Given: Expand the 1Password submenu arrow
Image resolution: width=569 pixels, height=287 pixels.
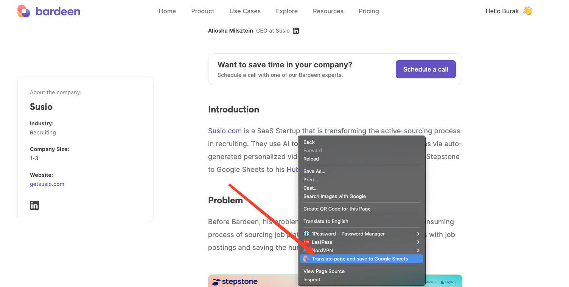Looking at the screenshot, I should [x=418, y=234].
